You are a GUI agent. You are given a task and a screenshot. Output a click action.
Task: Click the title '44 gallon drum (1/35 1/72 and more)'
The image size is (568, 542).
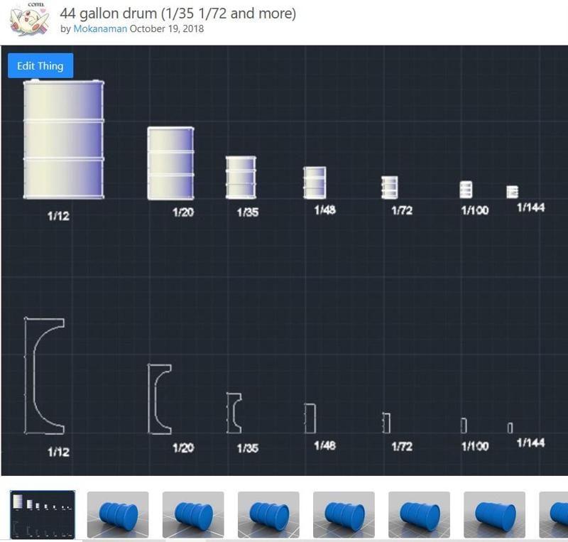click(x=178, y=13)
